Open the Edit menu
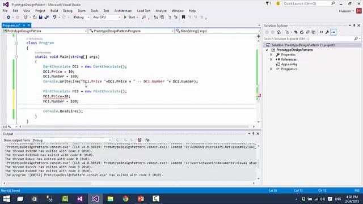 [15, 11]
